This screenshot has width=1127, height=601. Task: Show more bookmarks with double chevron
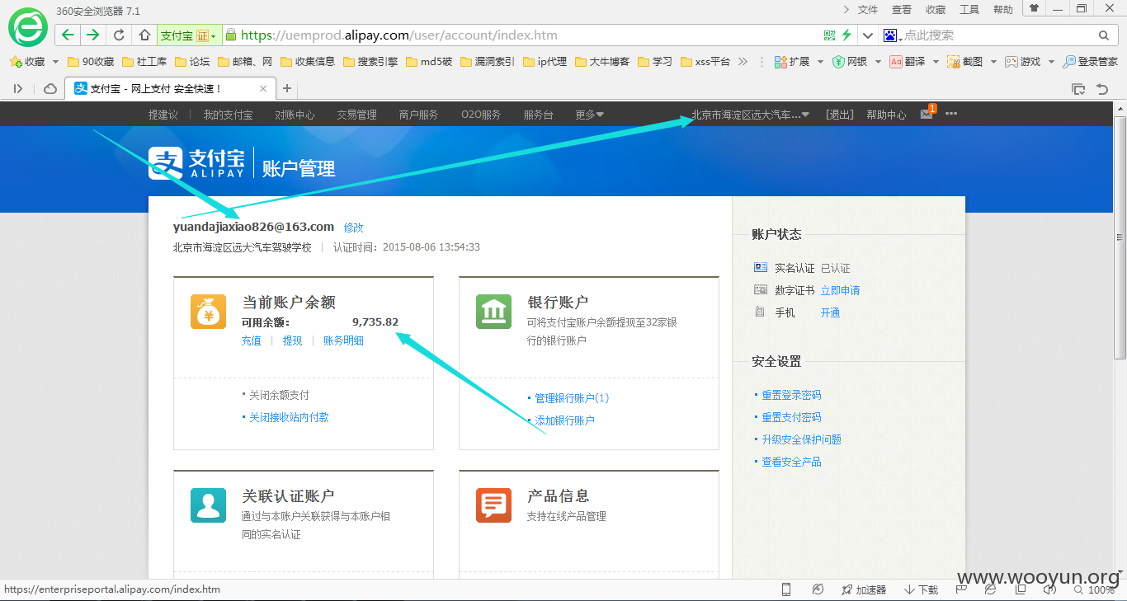(x=743, y=61)
